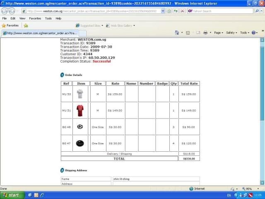Open the Edit menu

point(13,18)
